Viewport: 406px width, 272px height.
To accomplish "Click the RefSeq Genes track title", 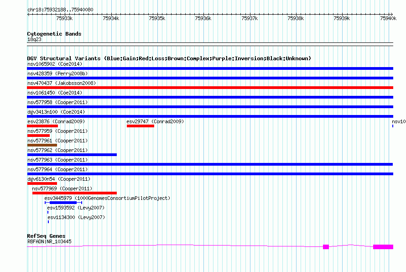I will (x=47, y=236).
